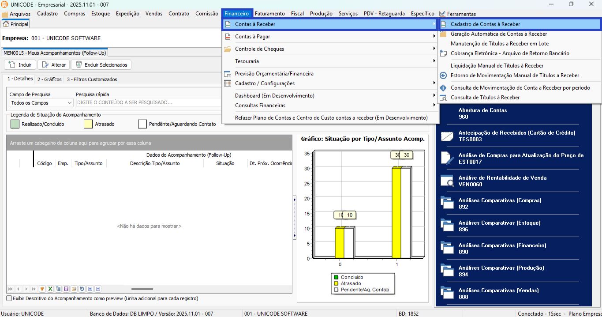Click the refresh arrow icon in grid toolbar

tap(82, 289)
